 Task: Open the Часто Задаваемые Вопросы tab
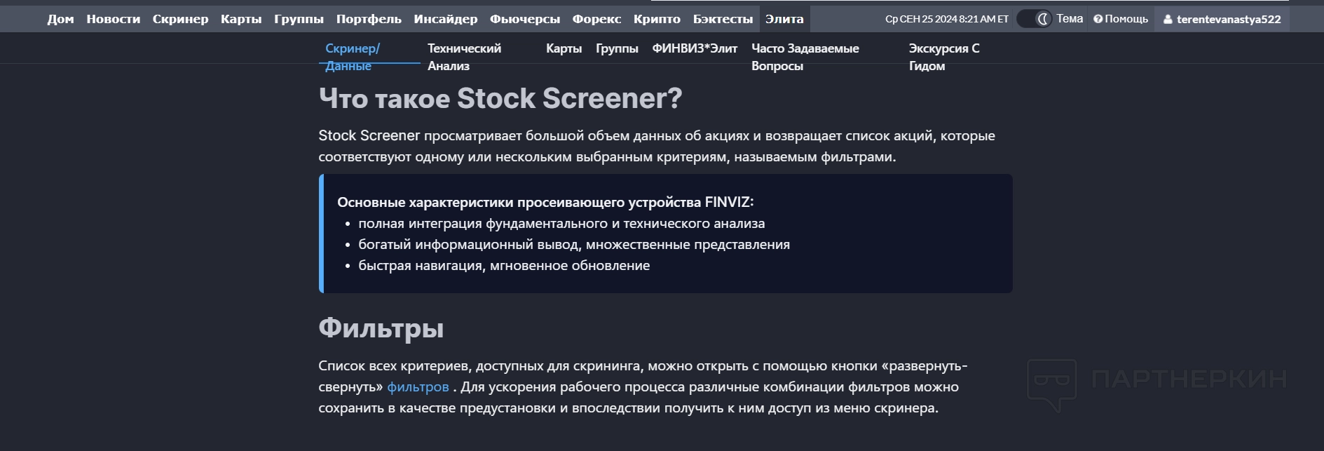[805, 56]
